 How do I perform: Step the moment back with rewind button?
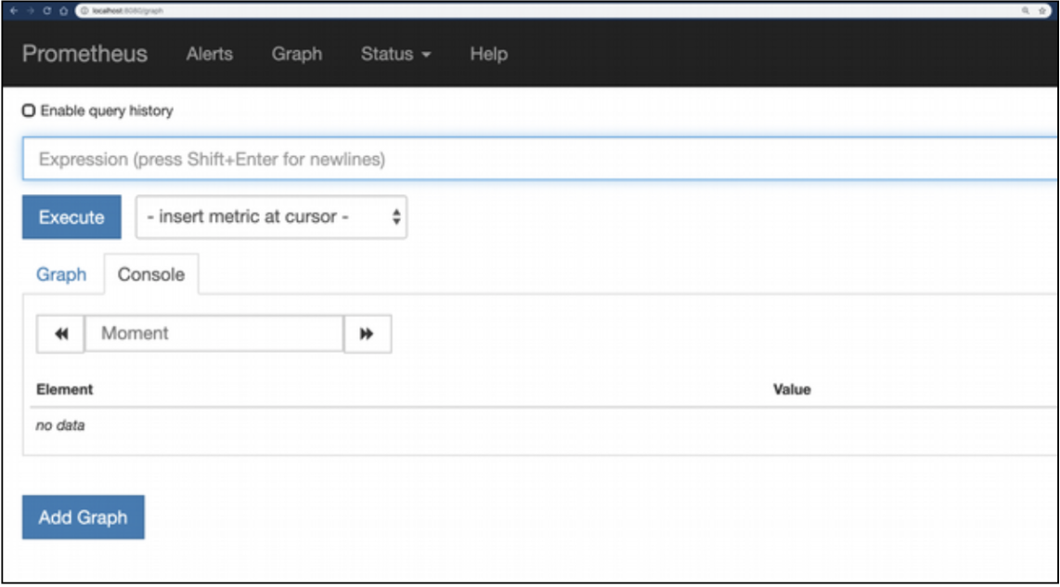61,333
